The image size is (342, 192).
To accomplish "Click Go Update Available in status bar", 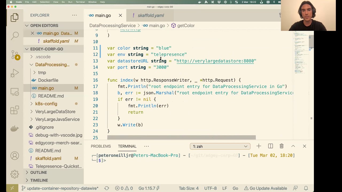I will tap(265, 188).
